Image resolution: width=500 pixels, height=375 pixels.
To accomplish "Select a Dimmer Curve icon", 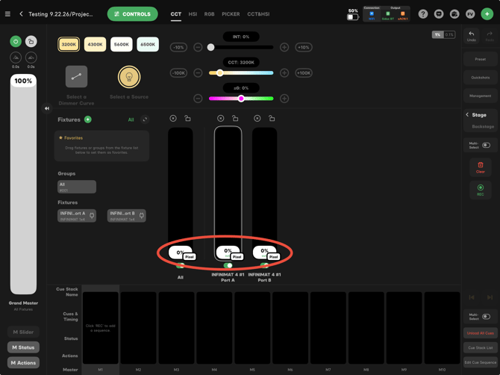I will [76, 77].
